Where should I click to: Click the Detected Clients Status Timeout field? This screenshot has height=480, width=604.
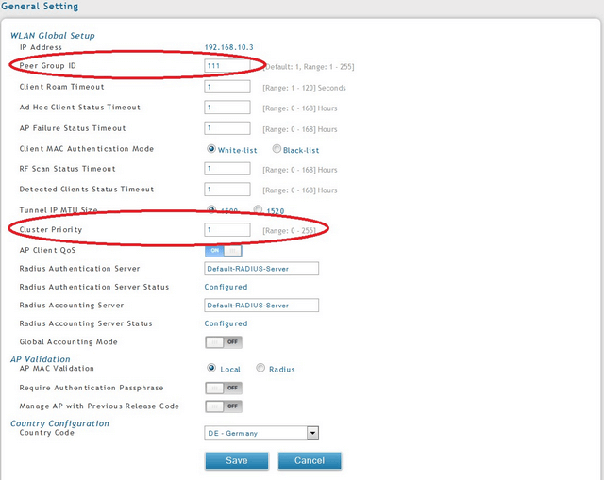tap(227, 190)
